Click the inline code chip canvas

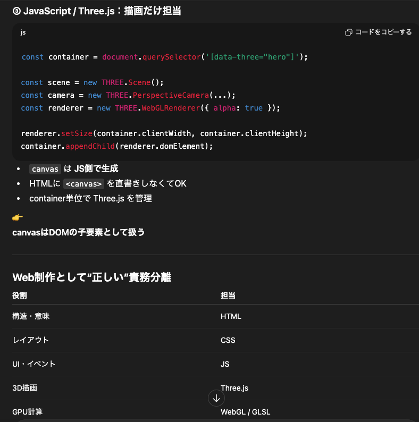(x=45, y=168)
